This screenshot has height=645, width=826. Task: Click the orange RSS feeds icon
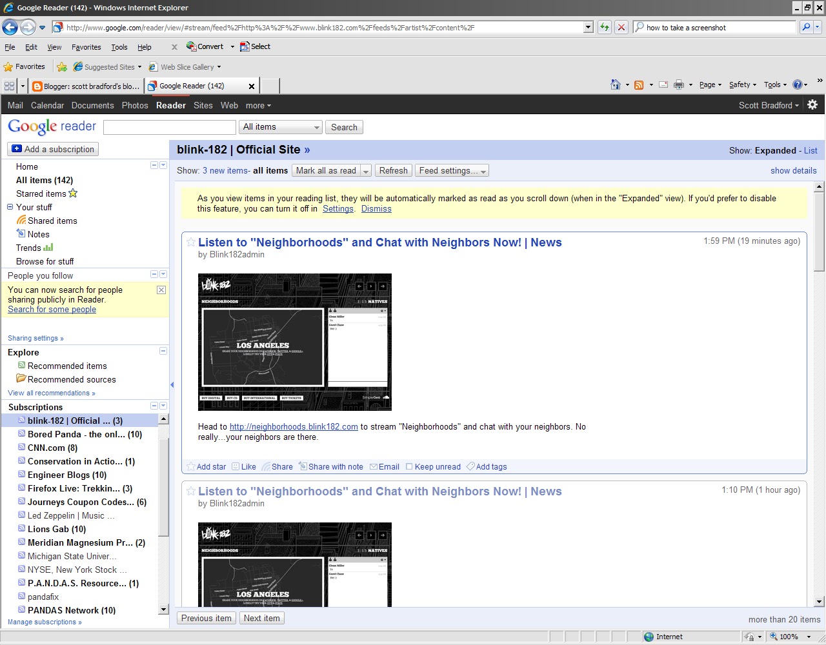(x=639, y=84)
